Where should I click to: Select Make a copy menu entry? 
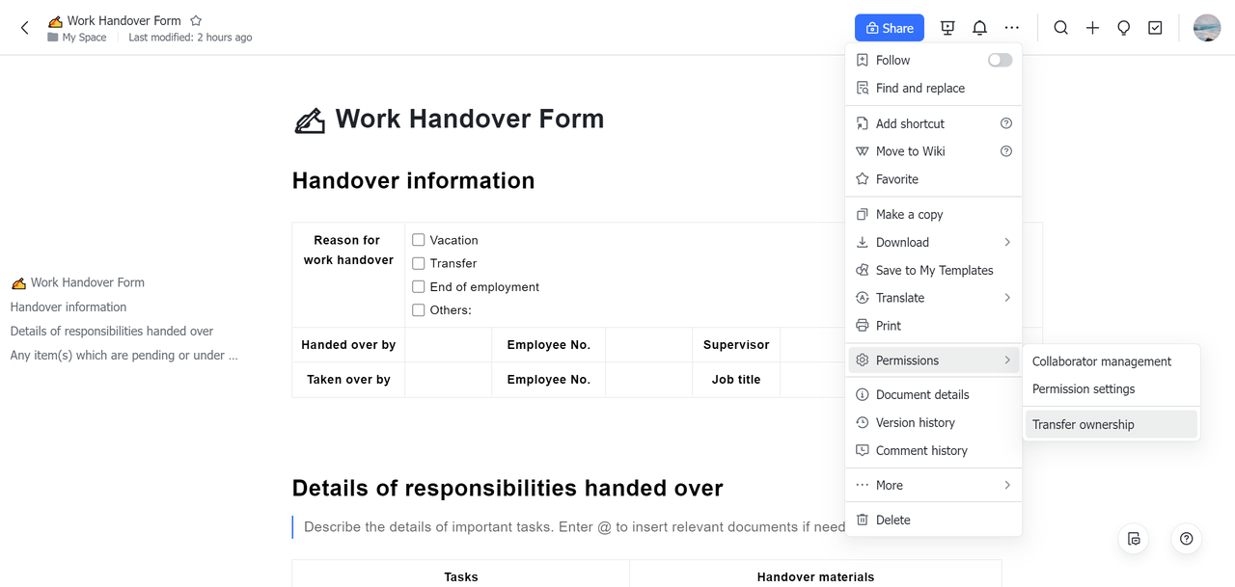pos(909,214)
